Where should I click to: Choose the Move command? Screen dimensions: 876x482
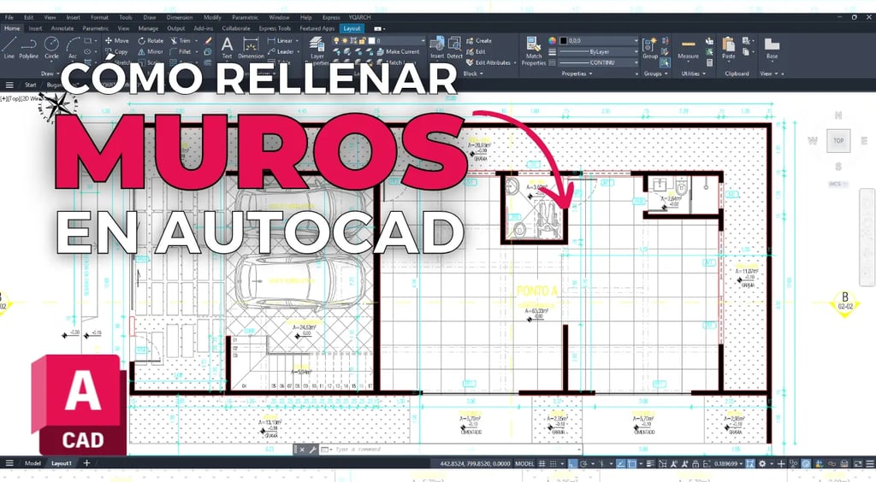(x=116, y=41)
